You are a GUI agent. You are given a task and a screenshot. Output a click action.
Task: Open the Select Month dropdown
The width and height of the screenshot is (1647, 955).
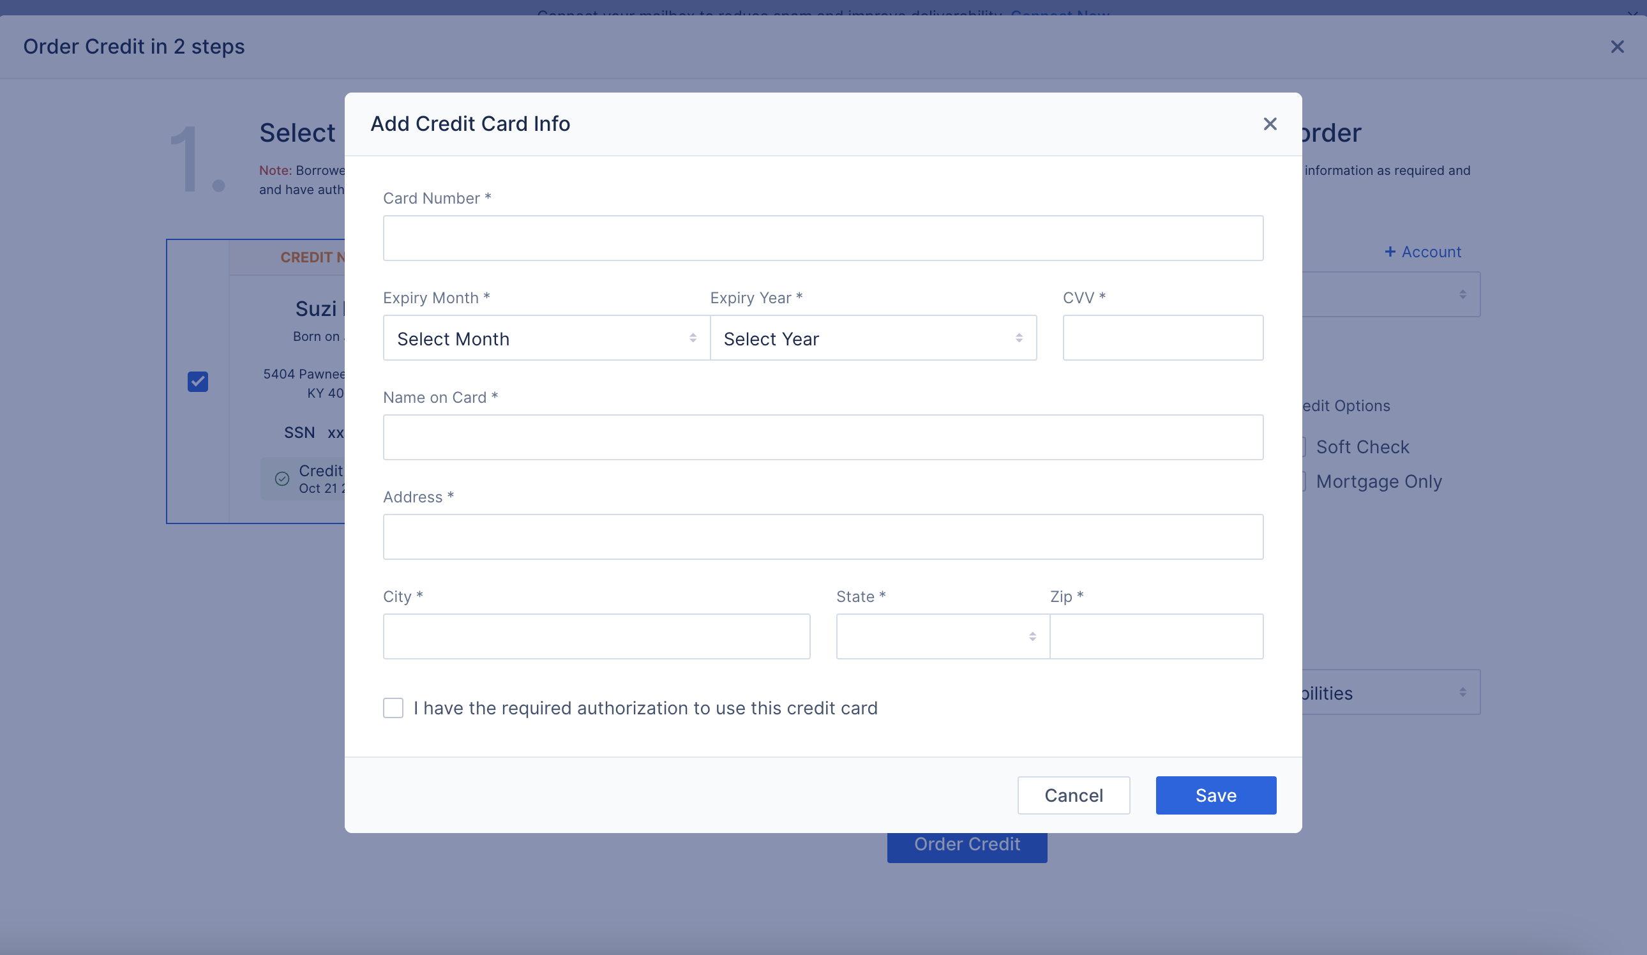(546, 338)
